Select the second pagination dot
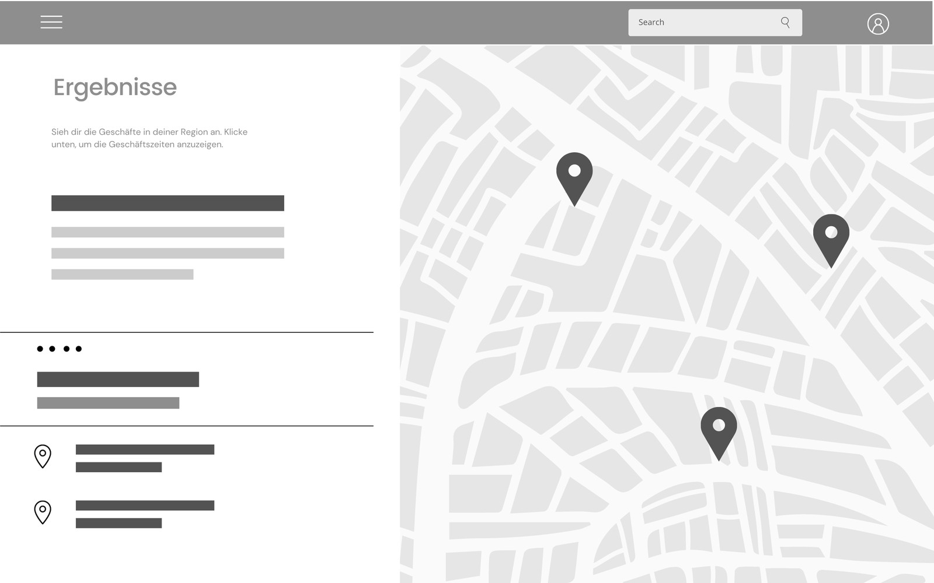Screen dimensions: 934x583 click(x=52, y=349)
